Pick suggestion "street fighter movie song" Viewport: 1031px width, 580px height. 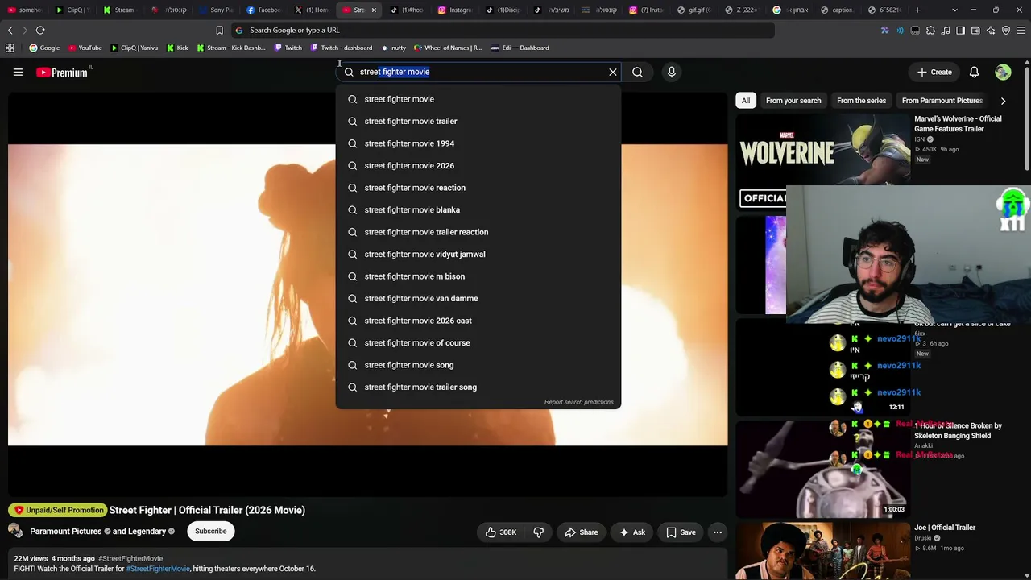(478, 365)
